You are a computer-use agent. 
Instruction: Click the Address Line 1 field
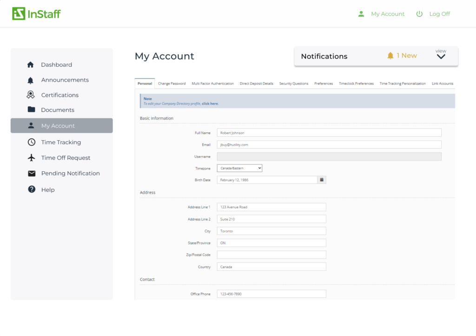coord(271,207)
